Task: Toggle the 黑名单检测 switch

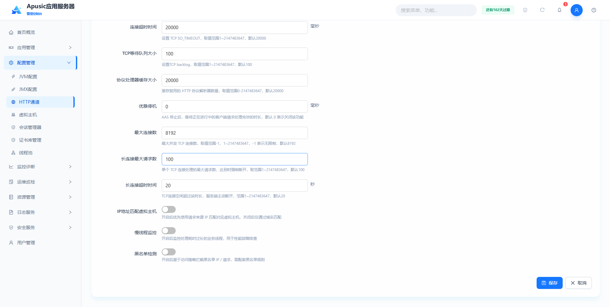Action: [169, 252]
